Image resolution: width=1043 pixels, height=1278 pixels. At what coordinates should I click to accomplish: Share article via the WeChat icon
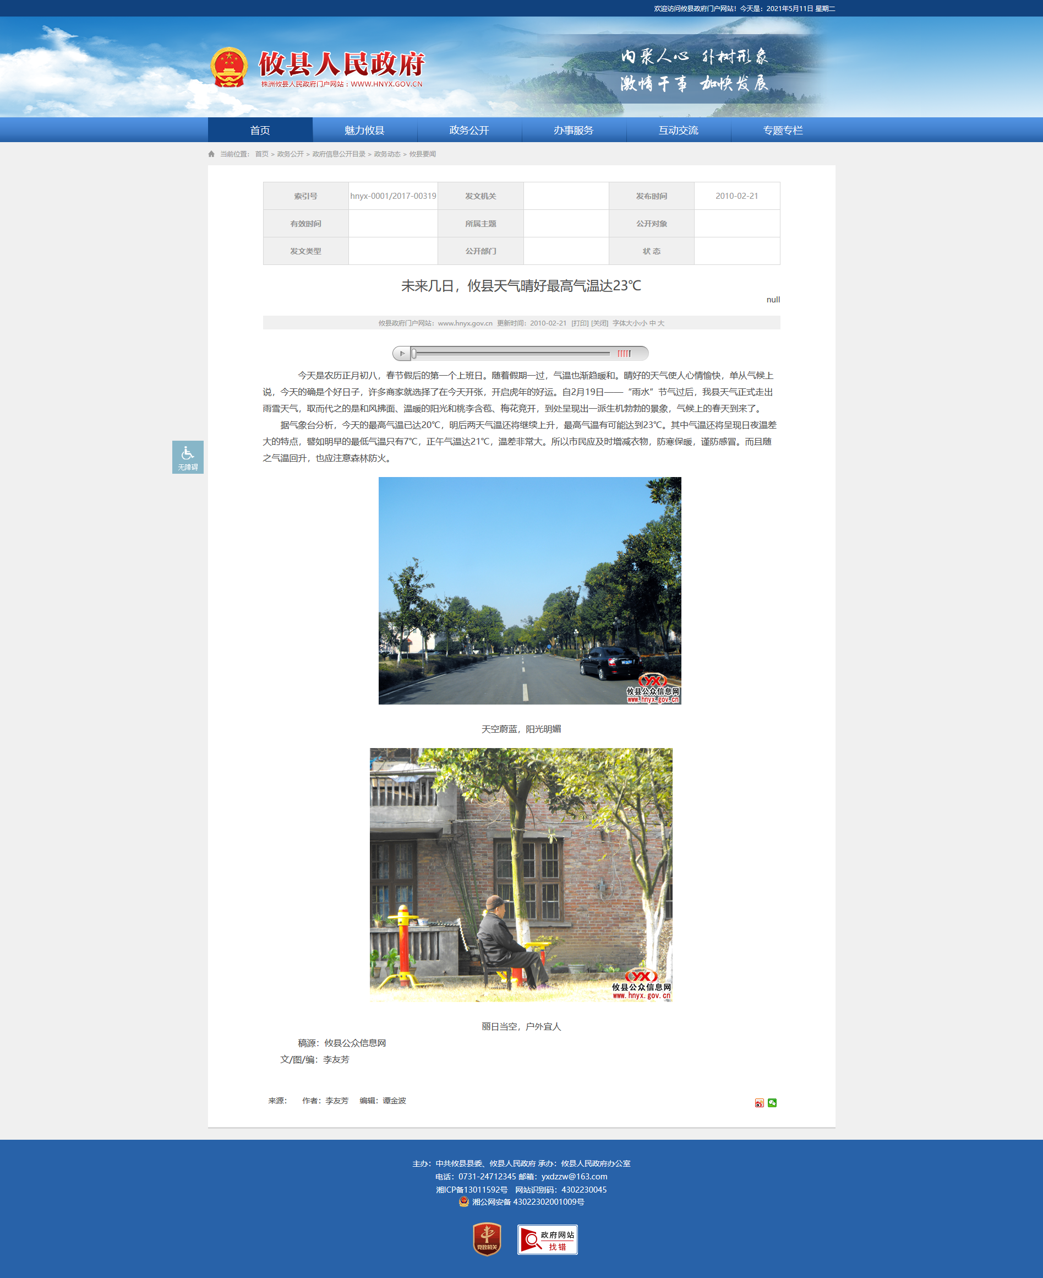(772, 1102)
